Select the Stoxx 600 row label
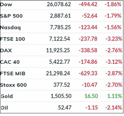 tap(13, 85)
